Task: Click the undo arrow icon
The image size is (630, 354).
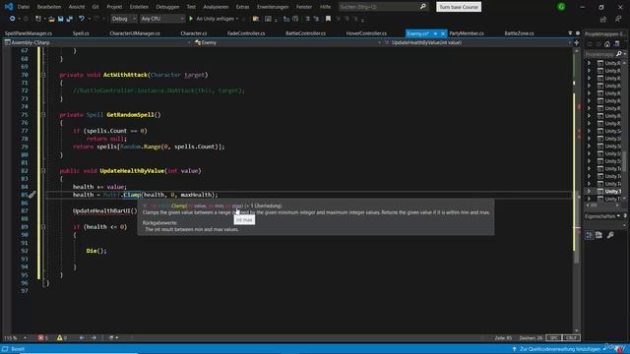Action: point(82,19)
